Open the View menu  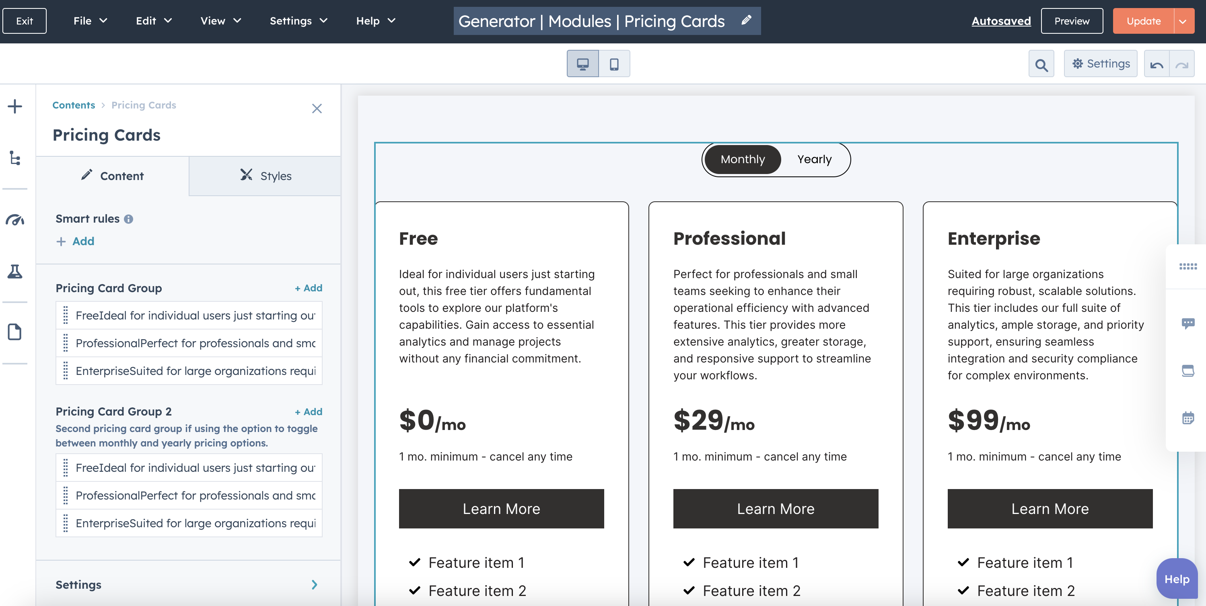[220, 20]
